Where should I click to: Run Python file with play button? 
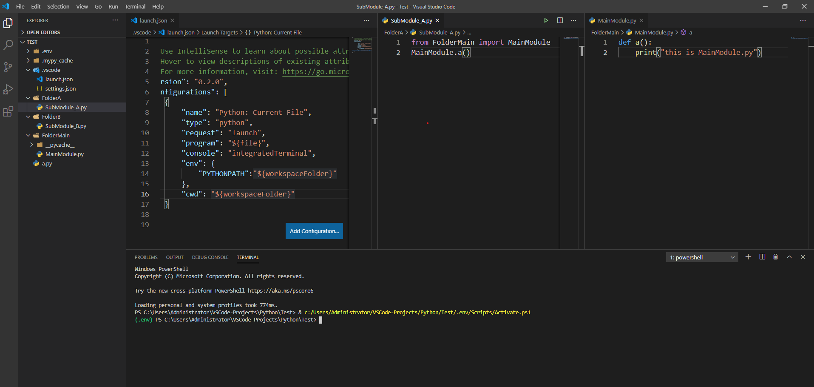(546, 20)
